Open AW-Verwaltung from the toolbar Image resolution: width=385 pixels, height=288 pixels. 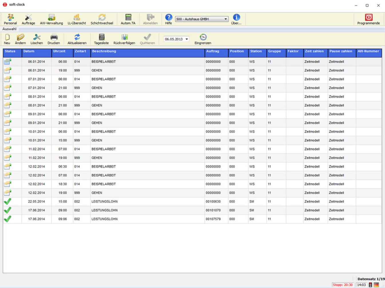tap(51, 17)
